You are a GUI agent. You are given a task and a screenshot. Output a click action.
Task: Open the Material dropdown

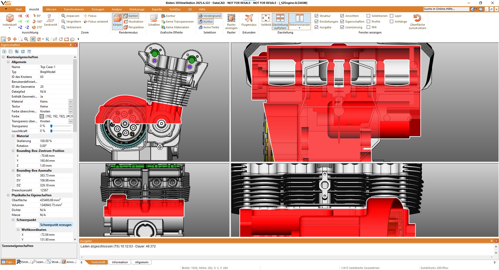coord(70,102)
